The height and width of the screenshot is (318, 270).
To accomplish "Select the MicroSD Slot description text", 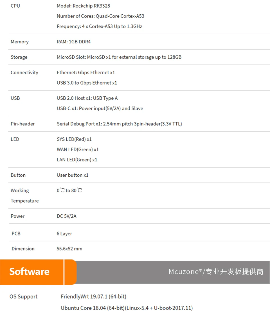I will tap(119, 57).
